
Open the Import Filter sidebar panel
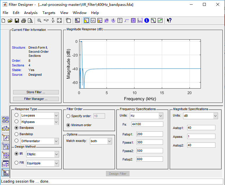coord(6,164)
